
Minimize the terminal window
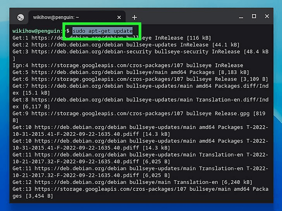[x=241, y=17]
